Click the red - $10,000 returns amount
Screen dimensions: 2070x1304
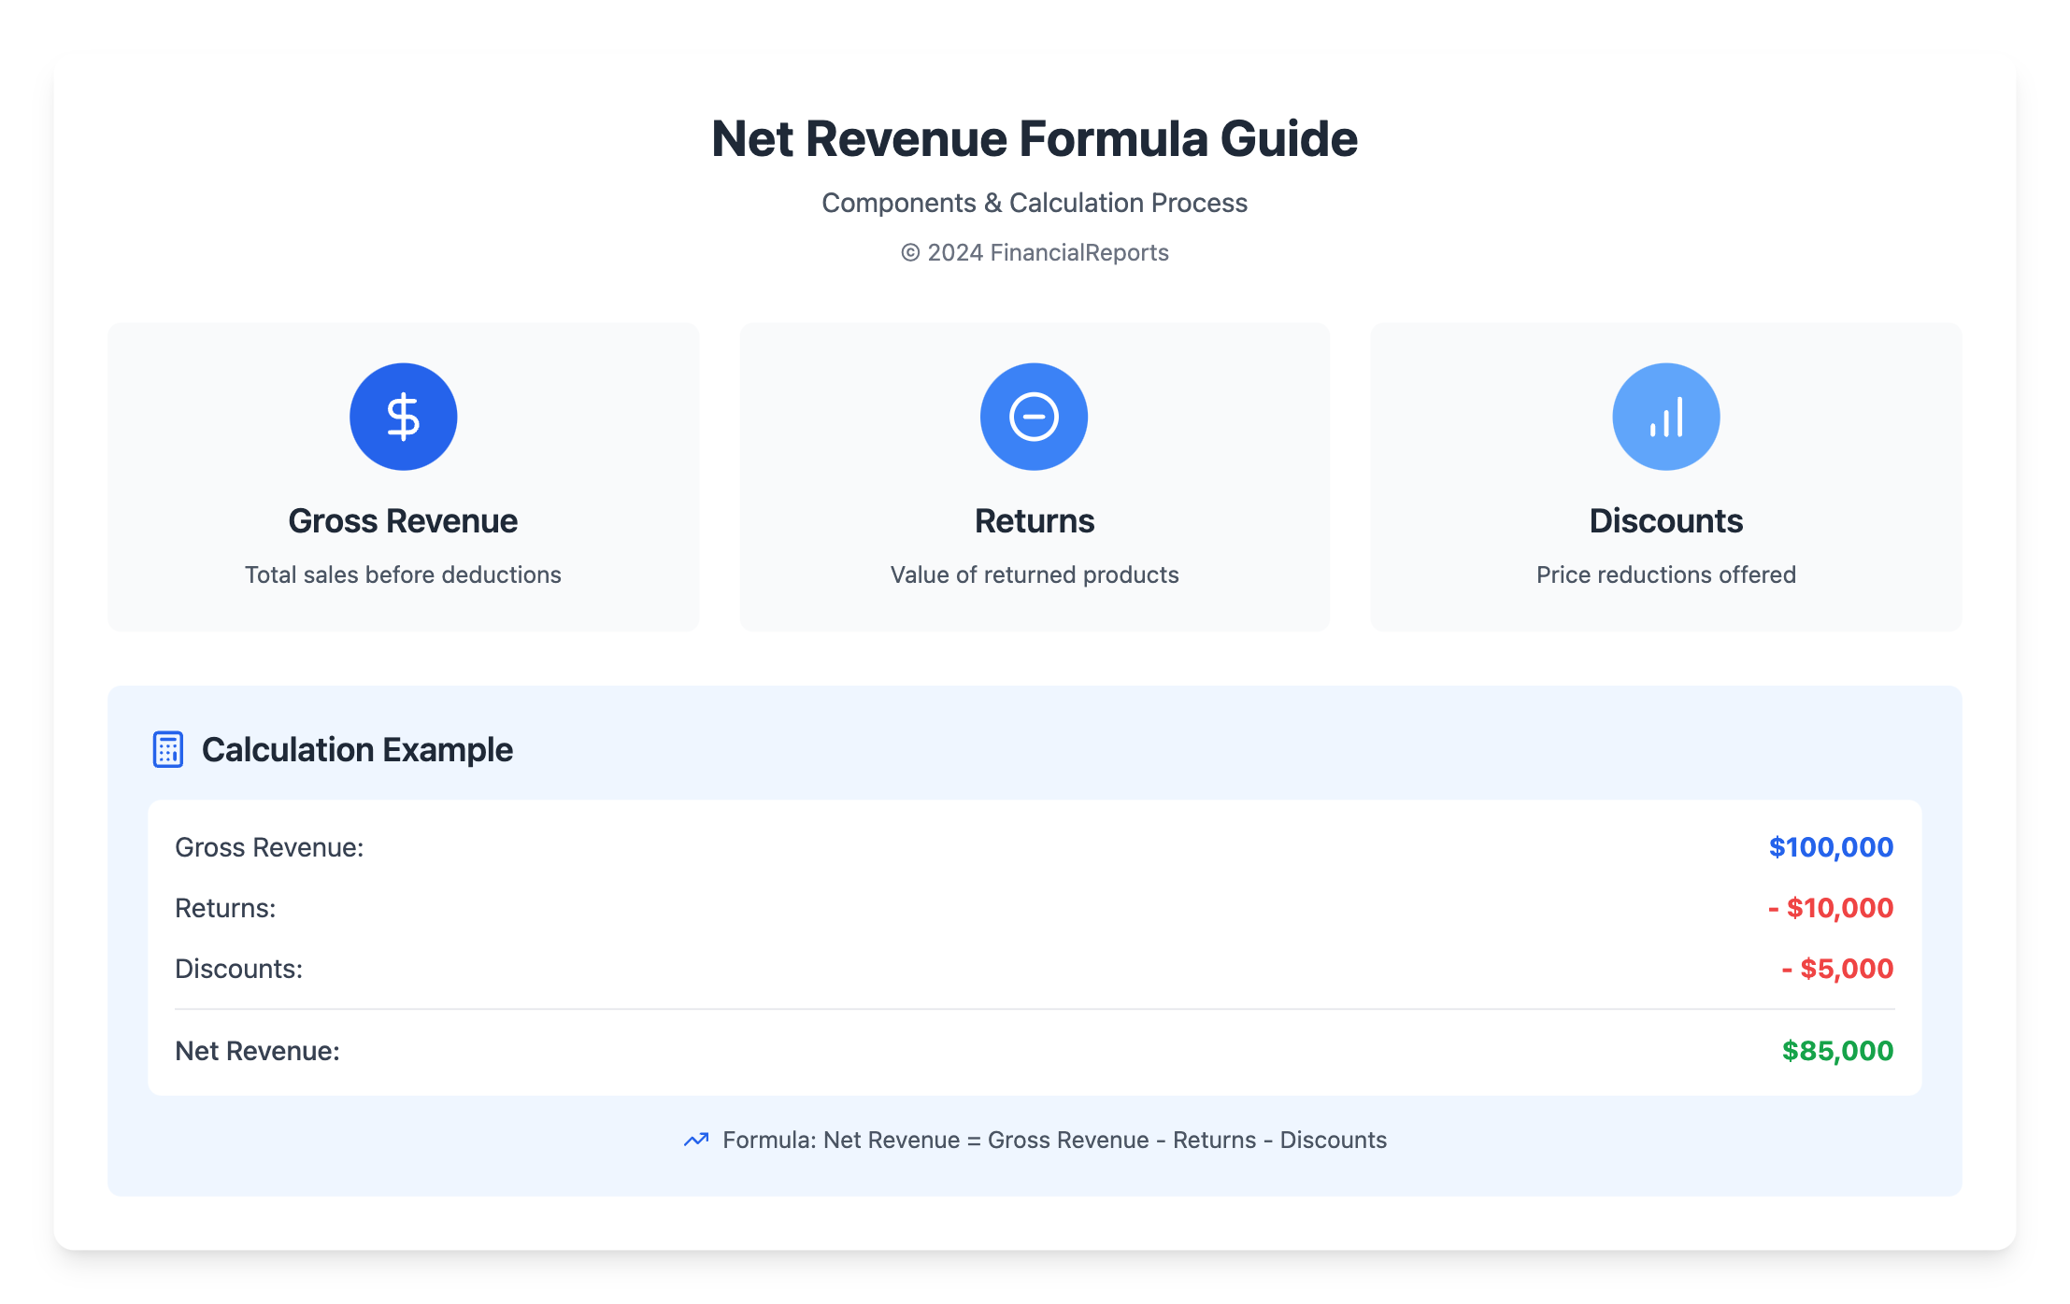tap(1830, 908)
